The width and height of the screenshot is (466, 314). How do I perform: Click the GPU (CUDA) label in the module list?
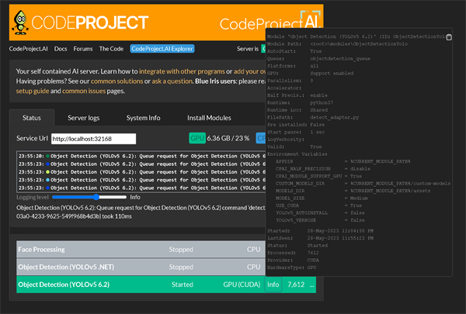click(242, 285)
